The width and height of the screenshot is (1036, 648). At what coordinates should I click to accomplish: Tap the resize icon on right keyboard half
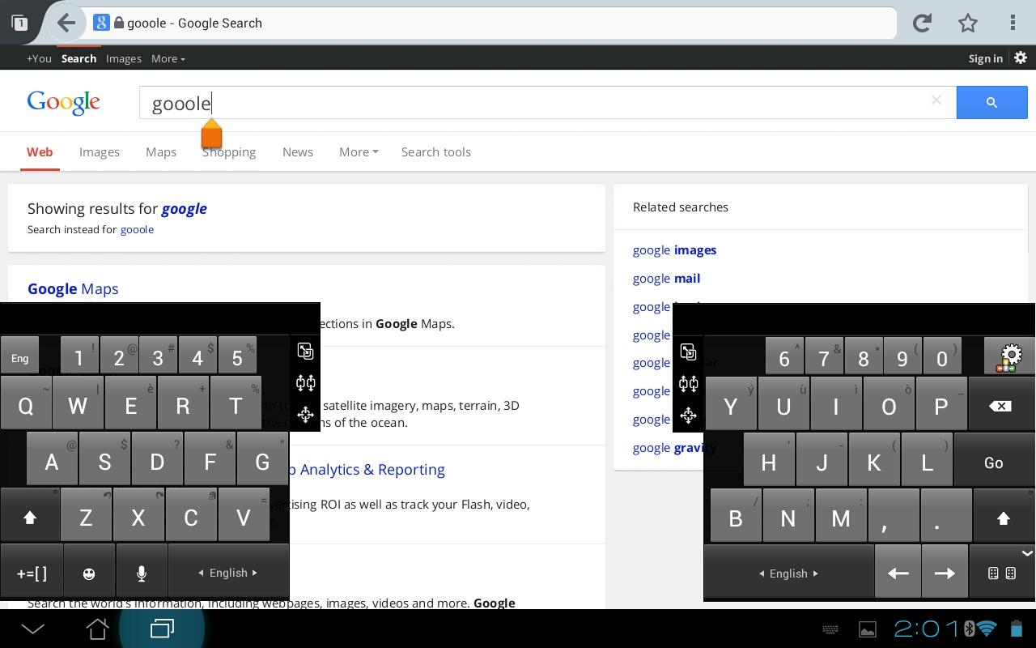click(688, 352)
